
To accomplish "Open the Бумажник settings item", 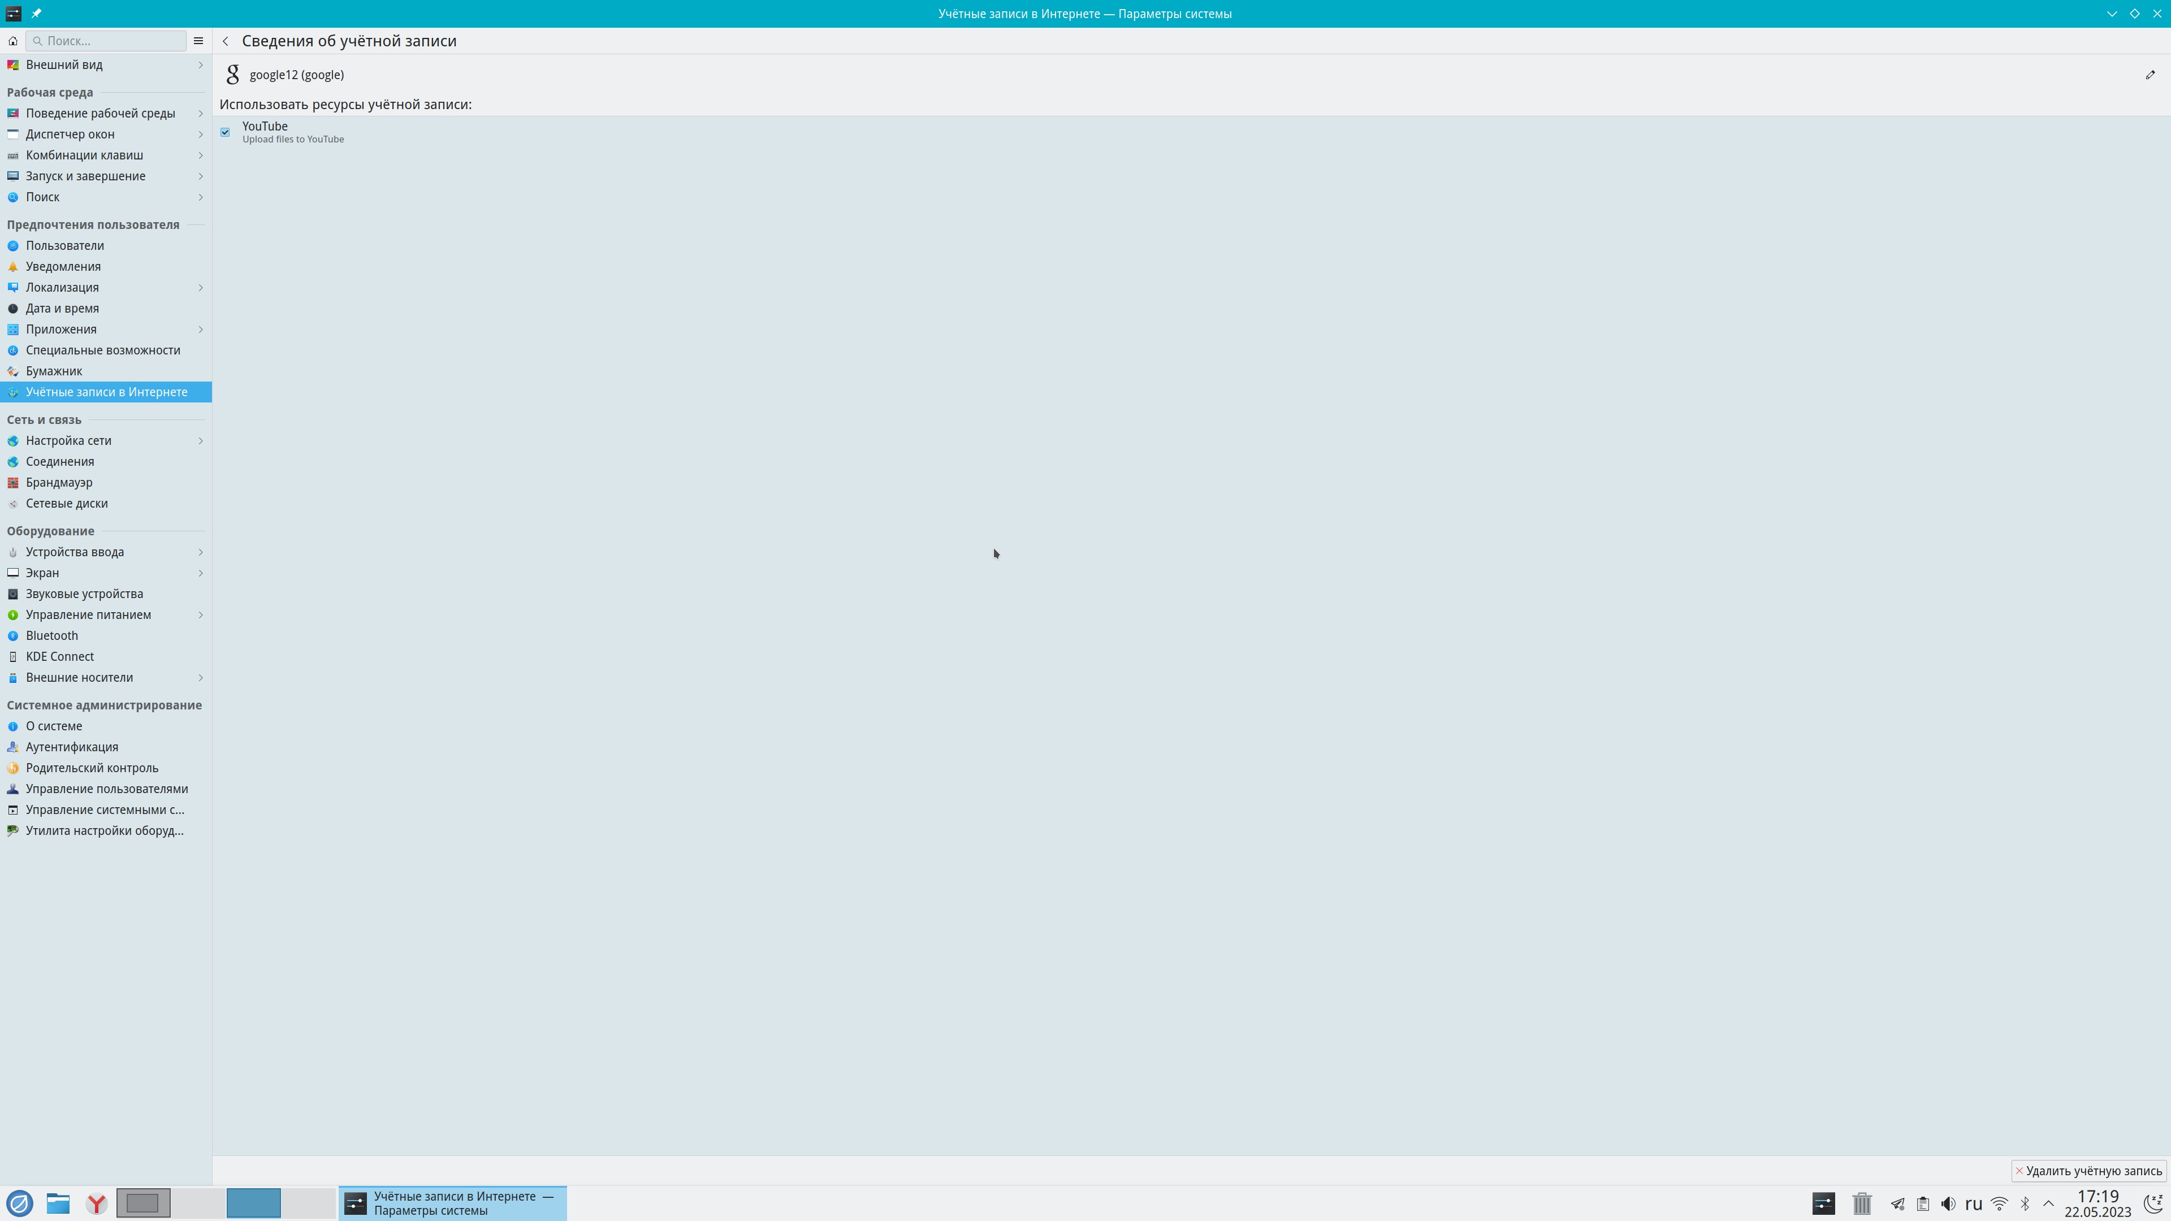I will point(54,371).
